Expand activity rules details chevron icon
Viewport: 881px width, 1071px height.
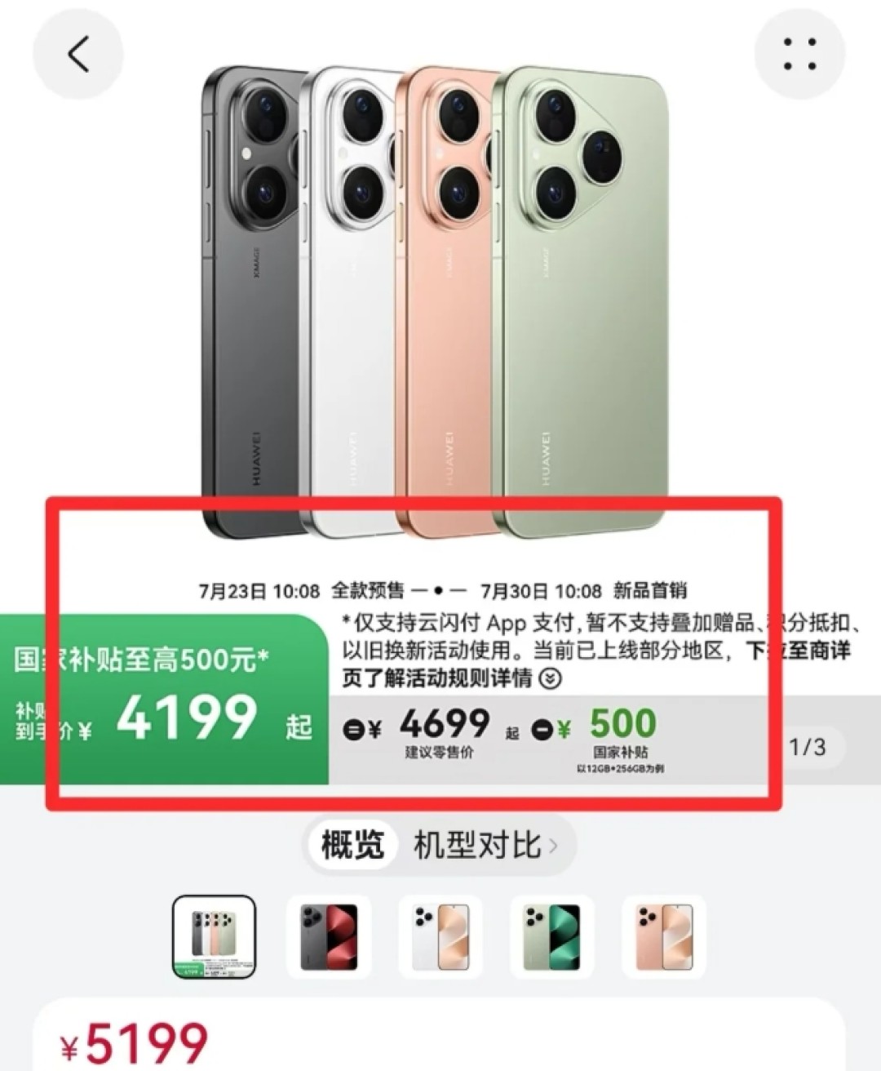pos(551,678)
